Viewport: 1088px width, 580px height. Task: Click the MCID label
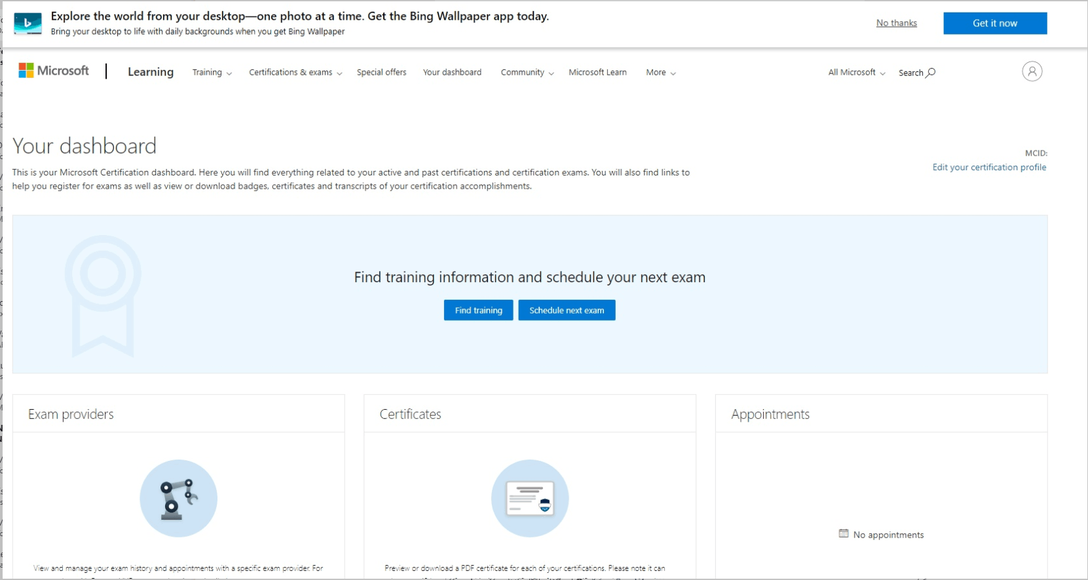(1036, 153)
